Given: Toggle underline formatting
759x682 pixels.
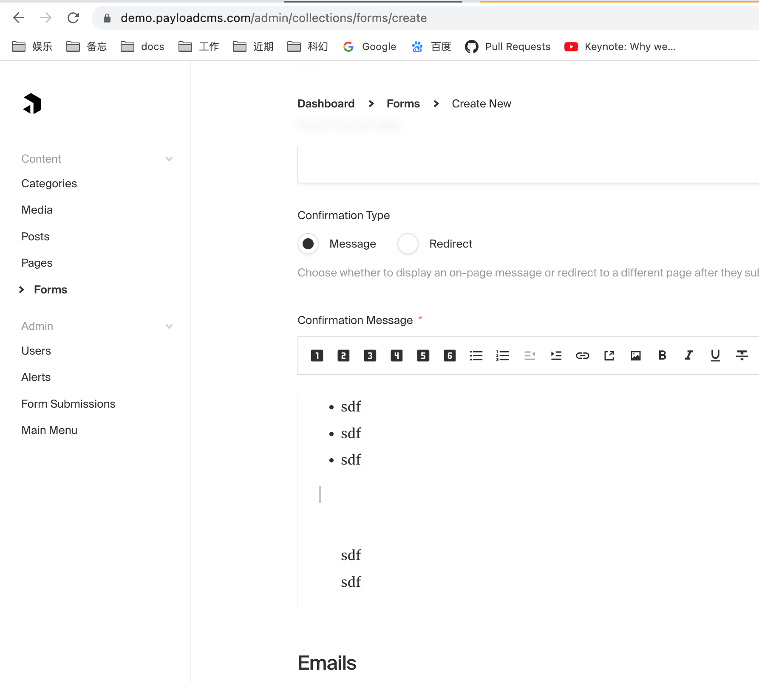Looking at the screenshot, I should 715,355.
